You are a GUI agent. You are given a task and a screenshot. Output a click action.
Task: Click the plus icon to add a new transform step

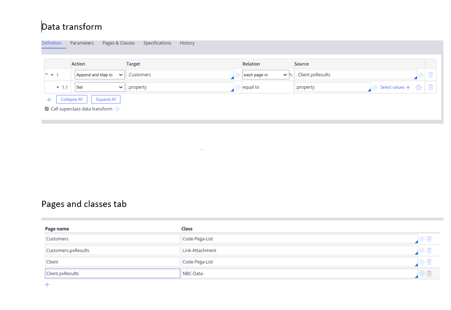point(49,99)
